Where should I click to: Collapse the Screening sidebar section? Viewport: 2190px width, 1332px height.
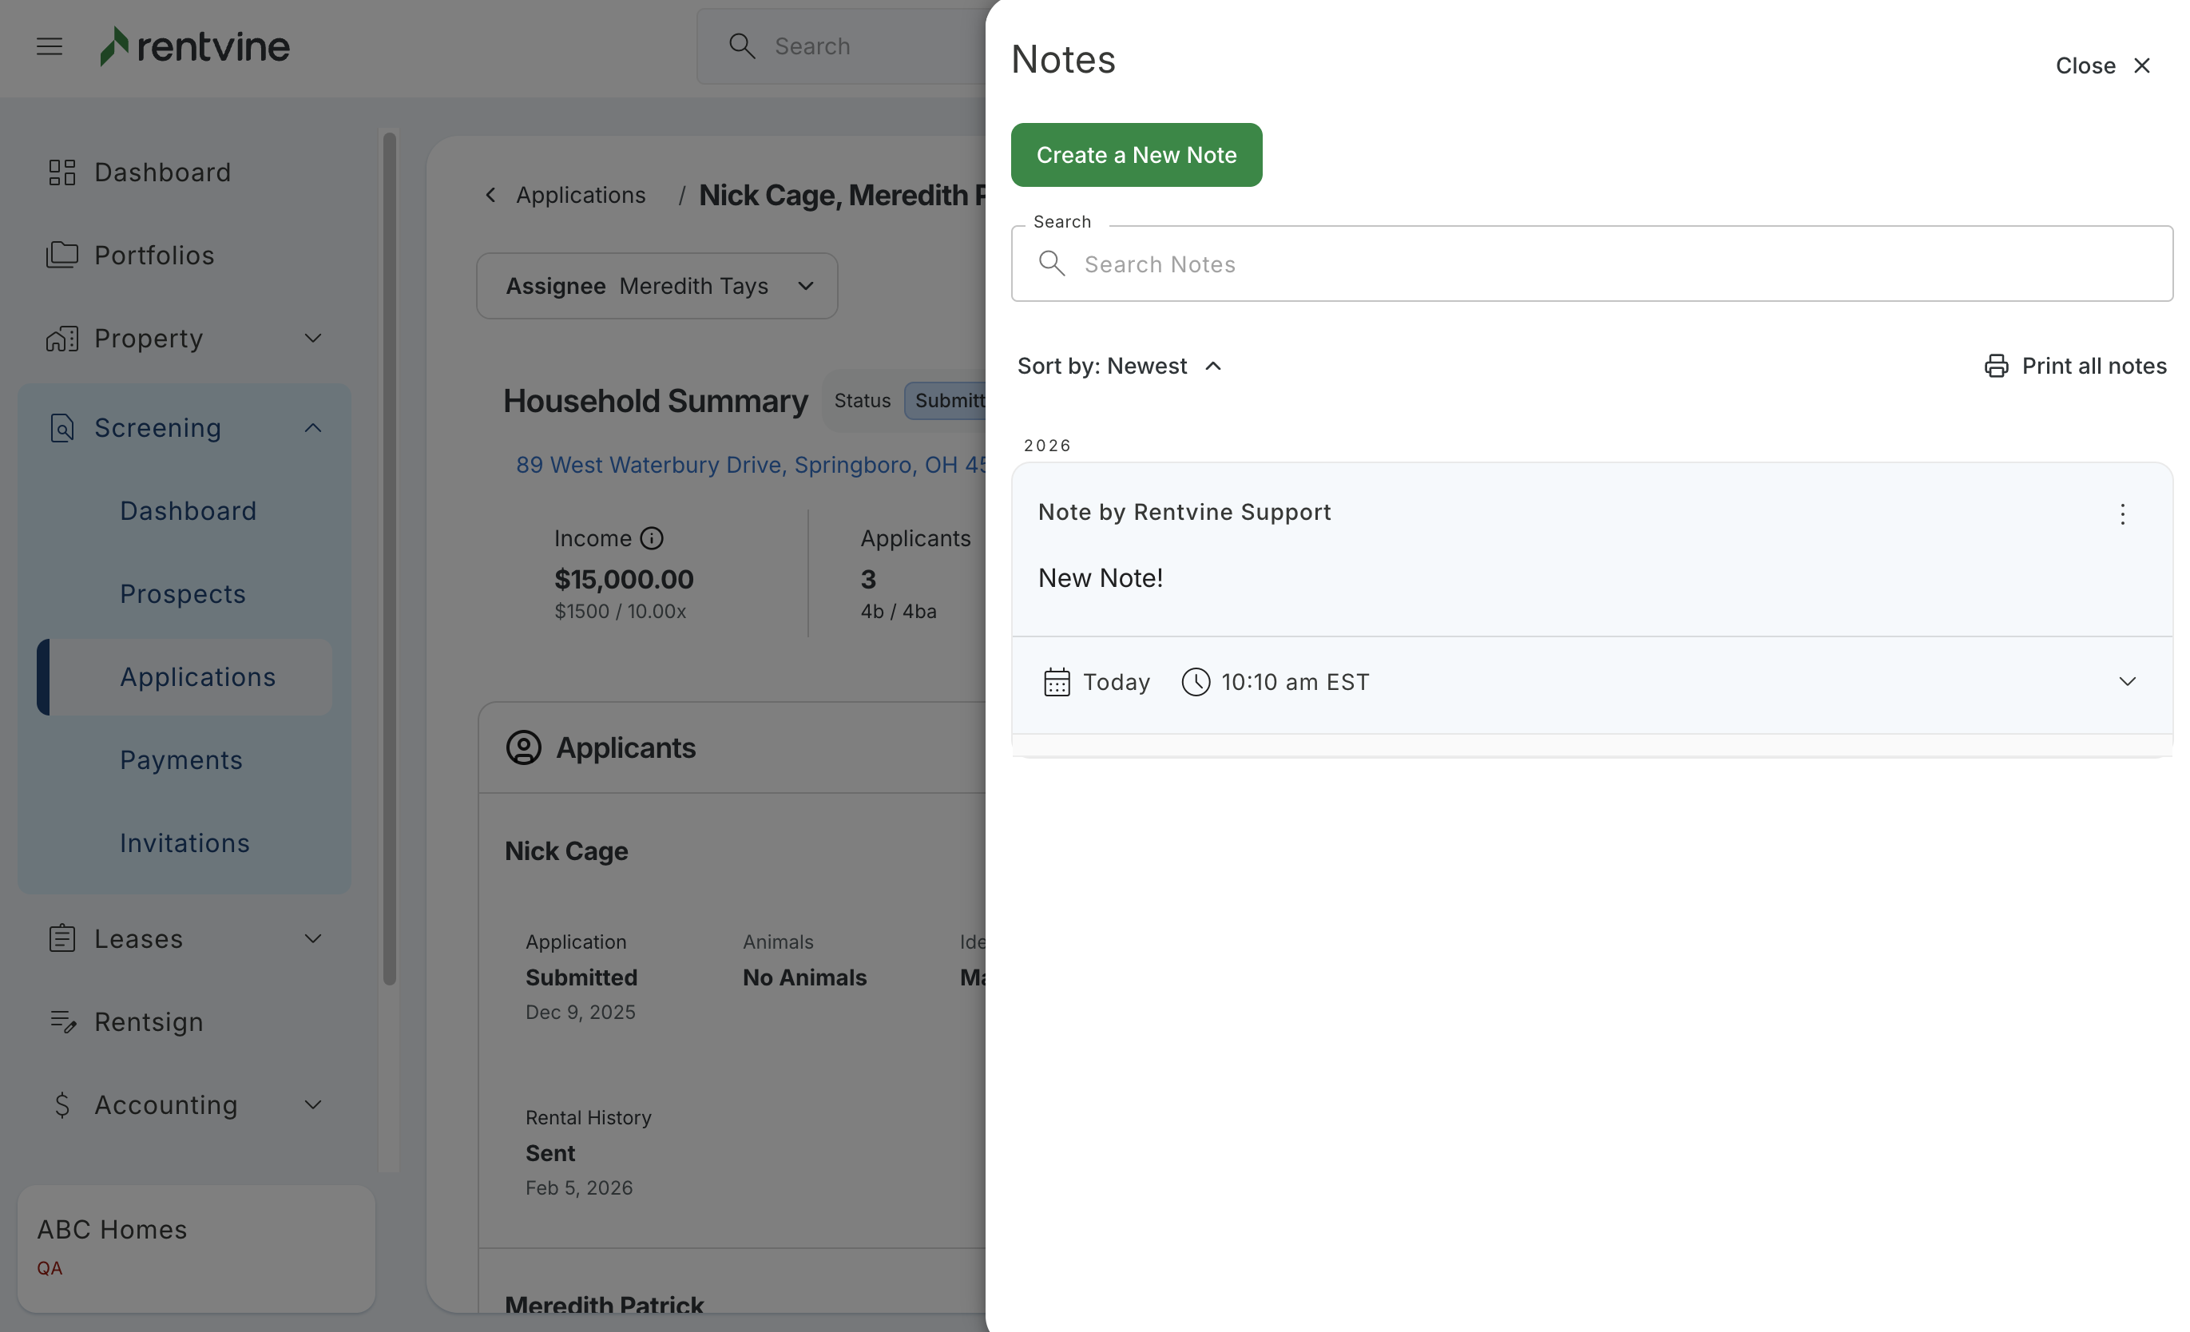click(312, 428)
